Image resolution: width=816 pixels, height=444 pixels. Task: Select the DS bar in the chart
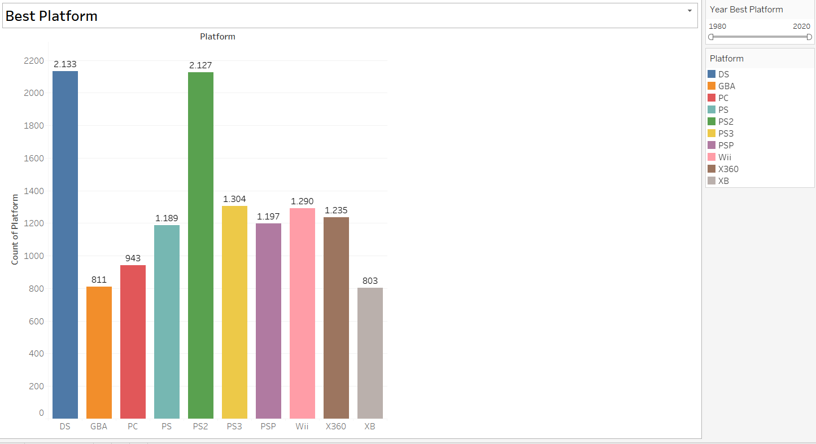point(65,243)
